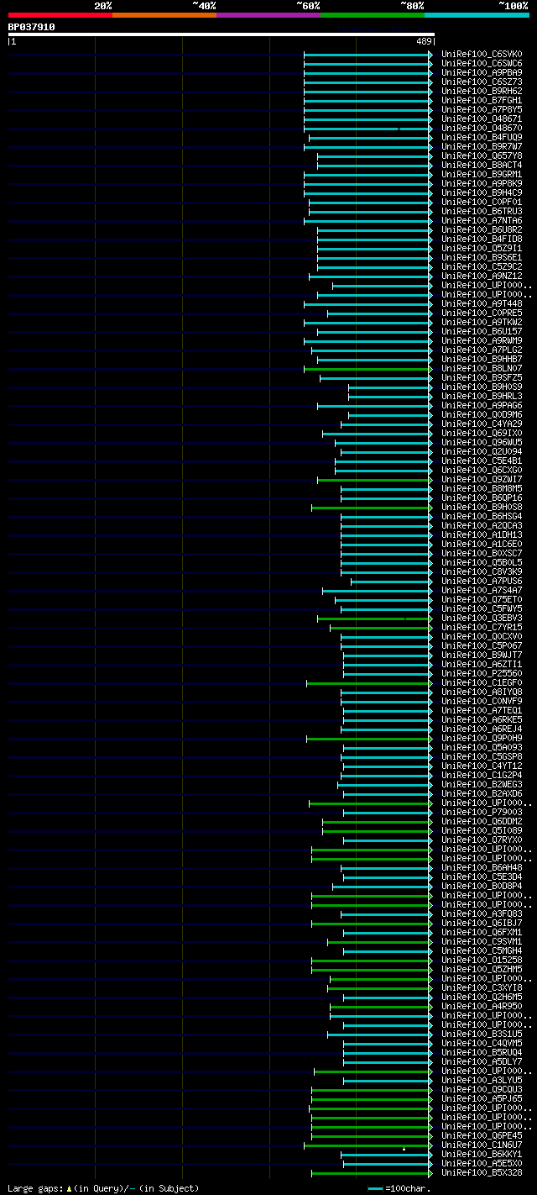Click hit label UniRef100_C3XYI8
The height and width of the screenshot is (1195, 537).
(x=482, y=987)
